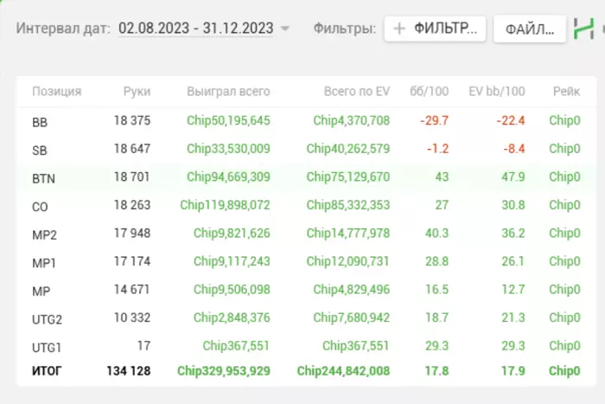Open the date interval dropdown arrow
Viewport: 605px width, 404px height.
coord(285,29)
